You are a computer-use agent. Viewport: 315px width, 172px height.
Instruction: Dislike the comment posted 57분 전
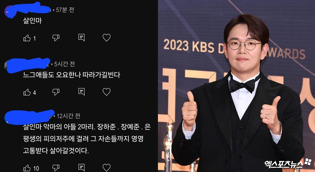(56, 38)
